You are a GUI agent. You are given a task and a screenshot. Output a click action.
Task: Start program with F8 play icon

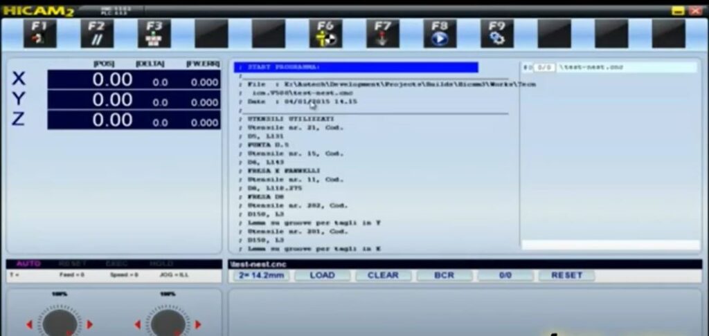click(440, 33)
